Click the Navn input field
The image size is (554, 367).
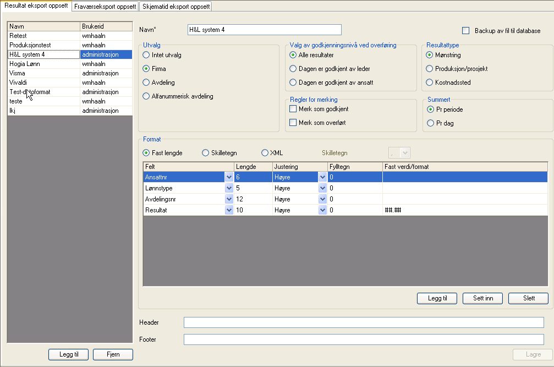tap(264, 30)
